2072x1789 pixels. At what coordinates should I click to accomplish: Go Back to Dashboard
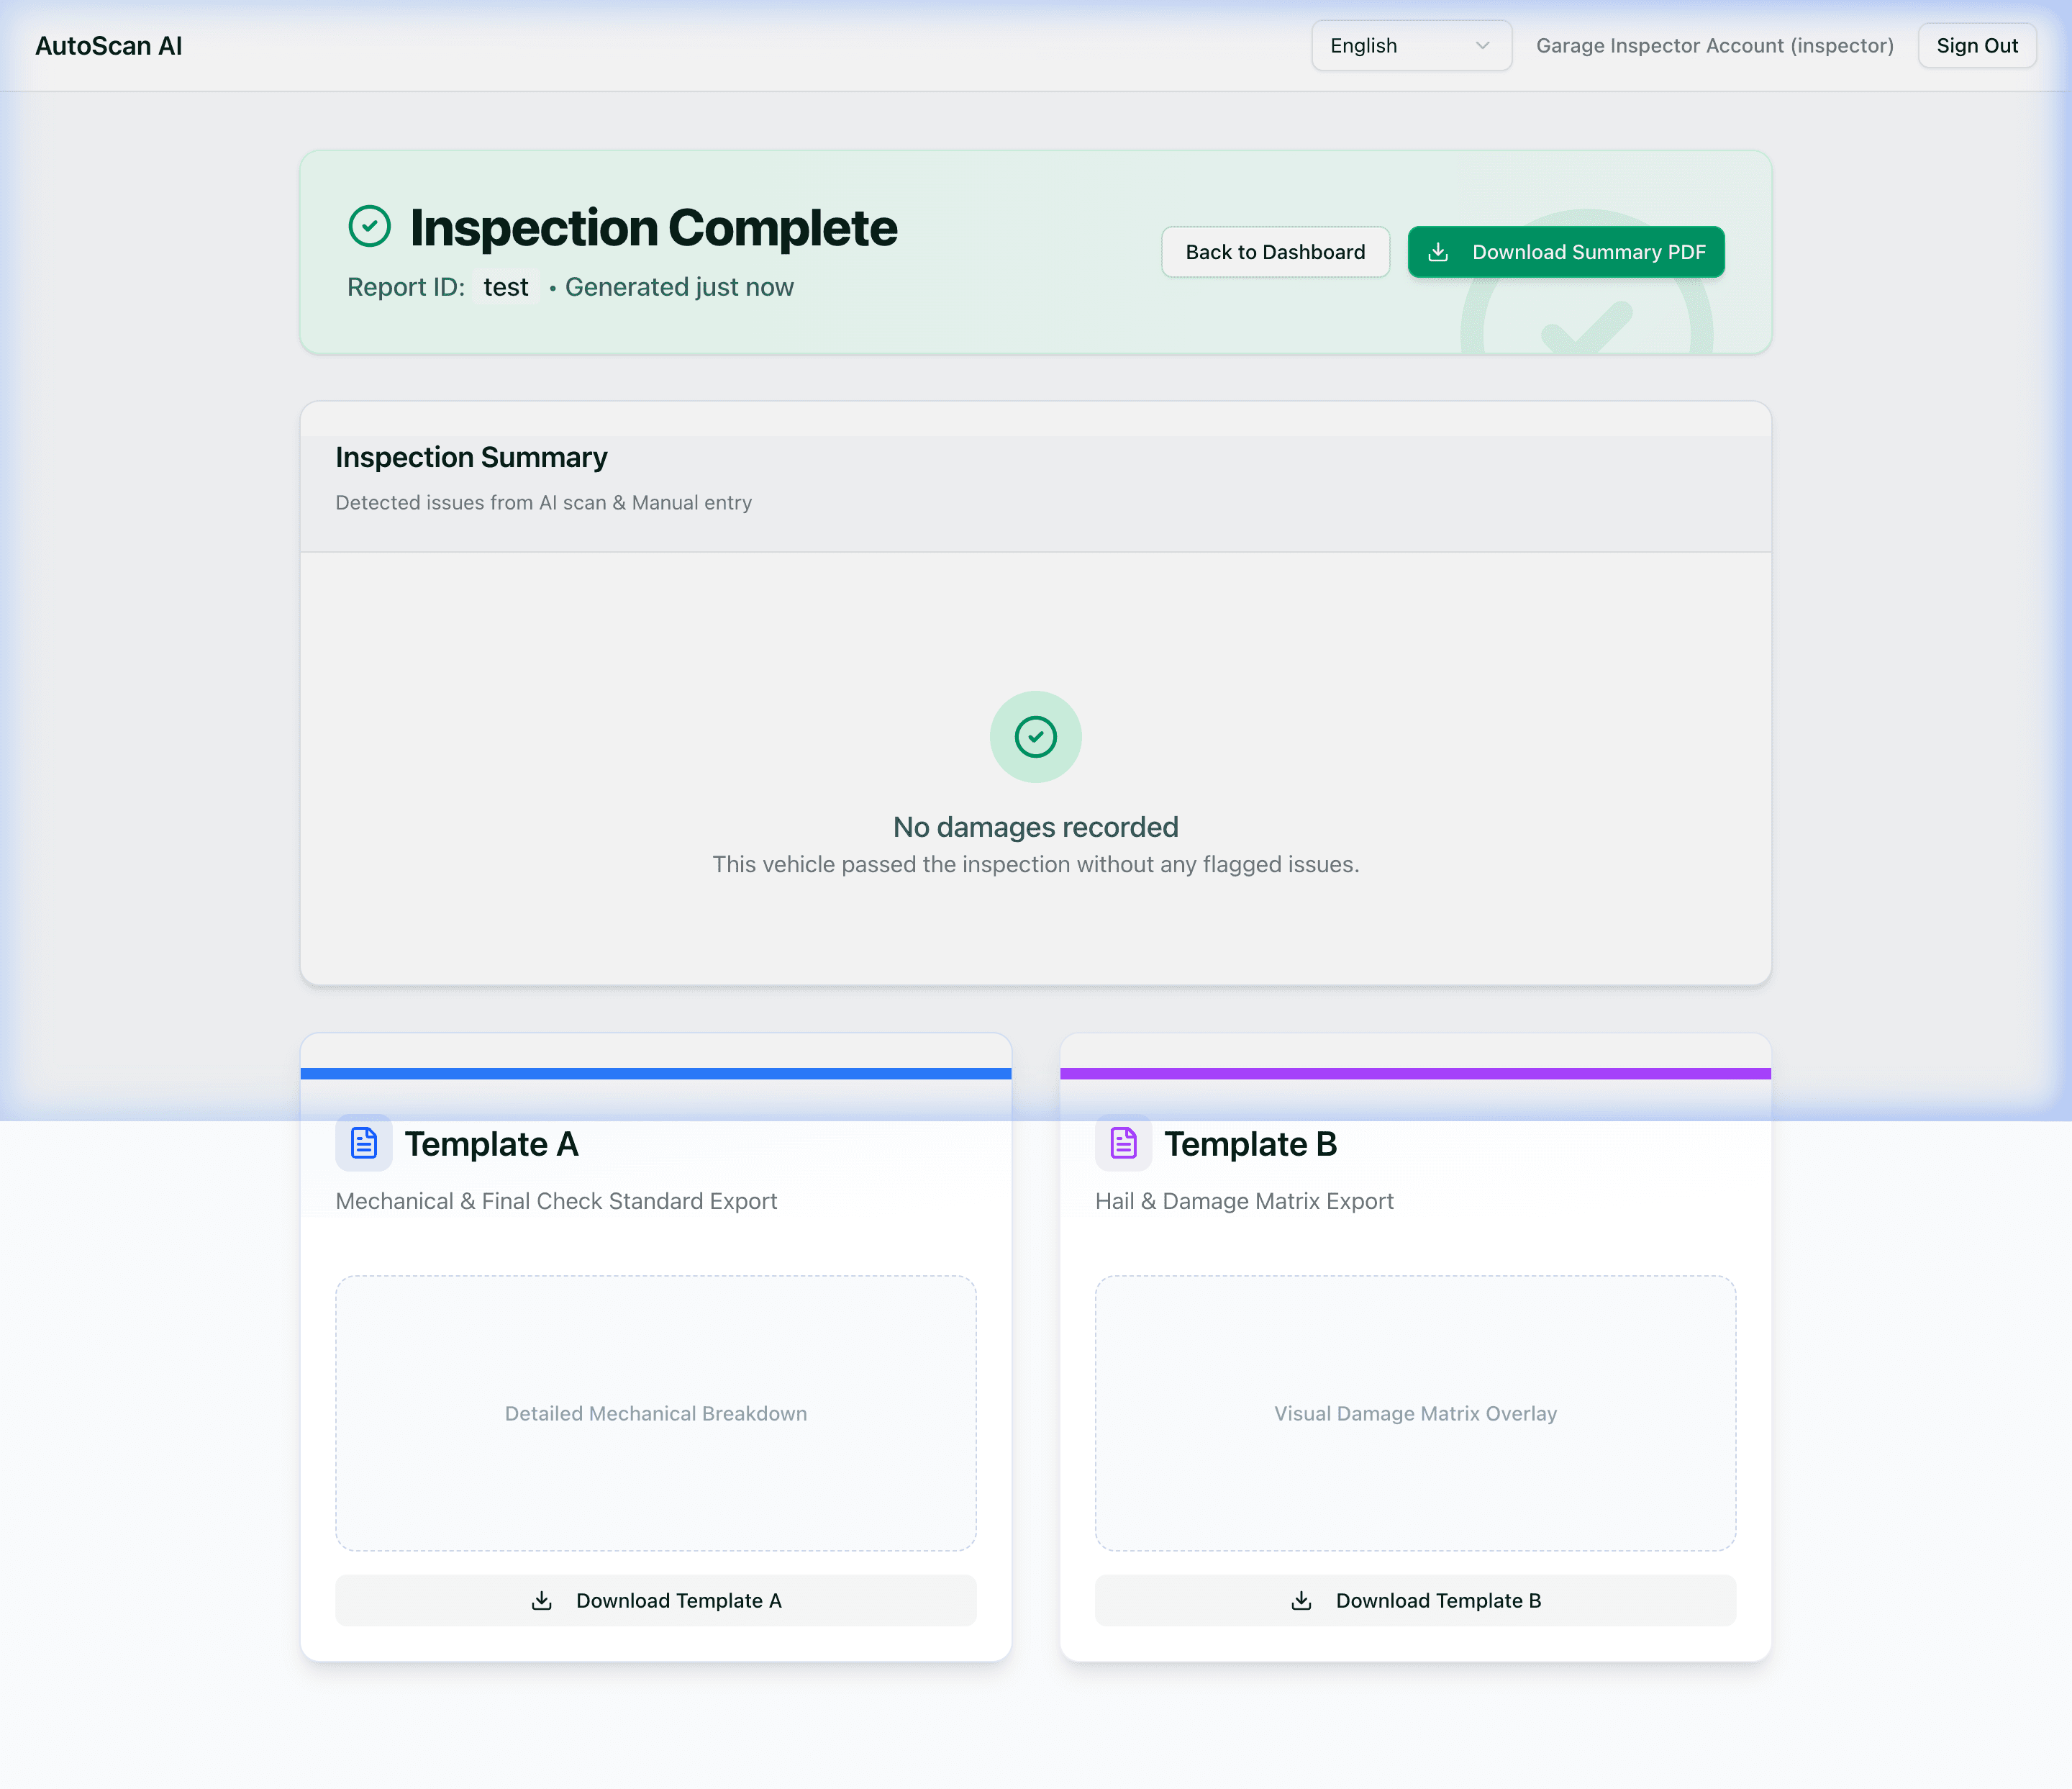1274,252
